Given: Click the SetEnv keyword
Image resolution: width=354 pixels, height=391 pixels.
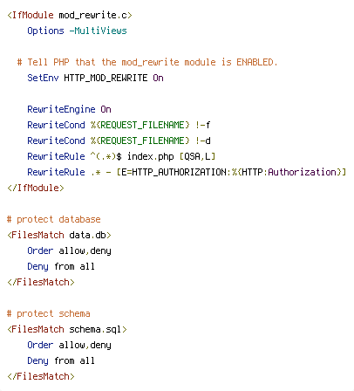Looking at the screenshot, I should click(43, 78).
